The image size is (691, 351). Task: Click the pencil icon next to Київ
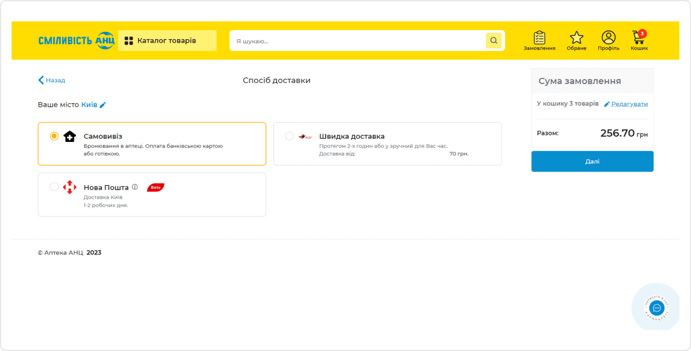103,105
